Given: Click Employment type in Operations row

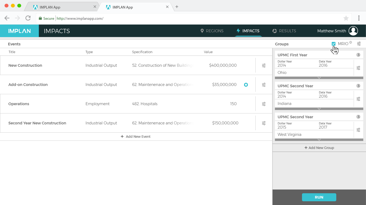Looking at the screenshot, I should coord(98,104).
